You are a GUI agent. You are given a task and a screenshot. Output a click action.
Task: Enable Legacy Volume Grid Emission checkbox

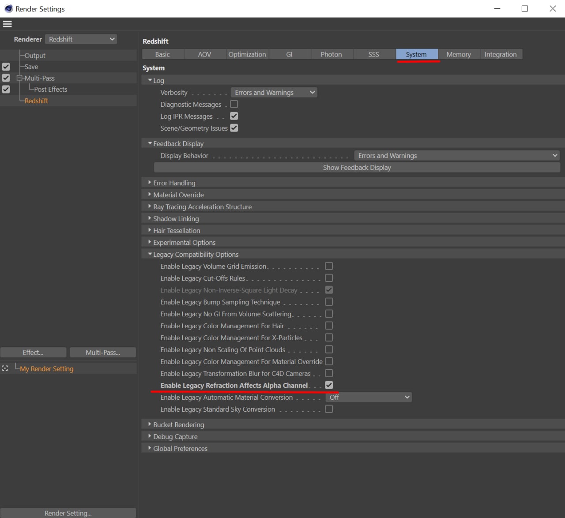[x=329, y=266]
